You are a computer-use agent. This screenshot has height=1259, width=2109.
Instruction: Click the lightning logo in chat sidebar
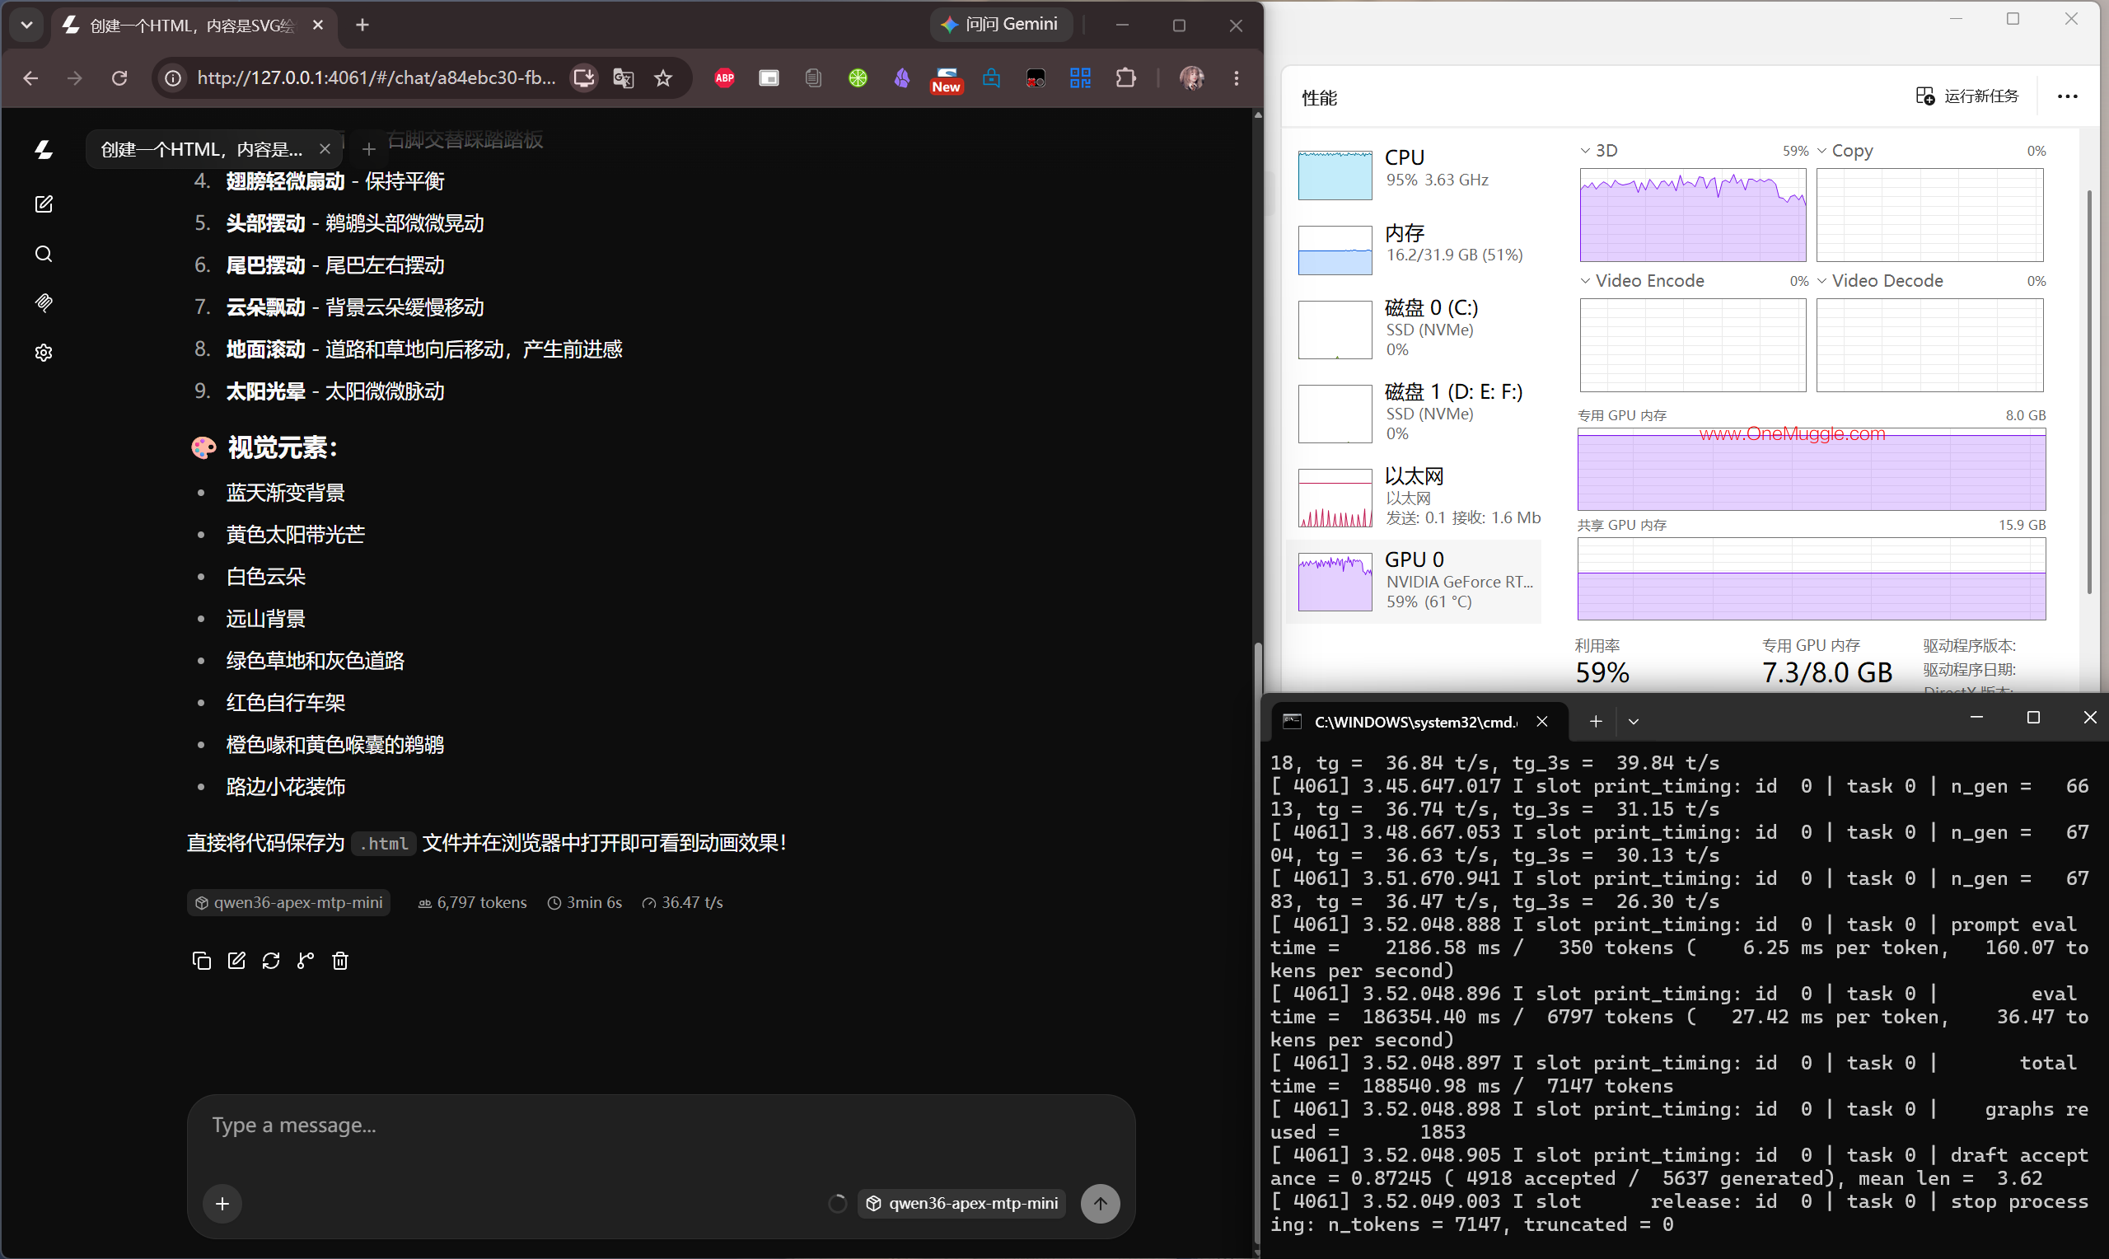44,150
